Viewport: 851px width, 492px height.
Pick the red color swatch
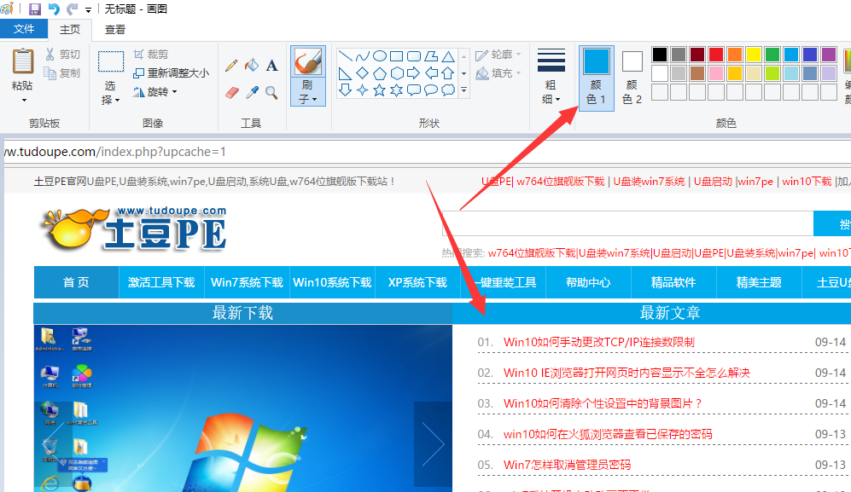click(716, 55)
